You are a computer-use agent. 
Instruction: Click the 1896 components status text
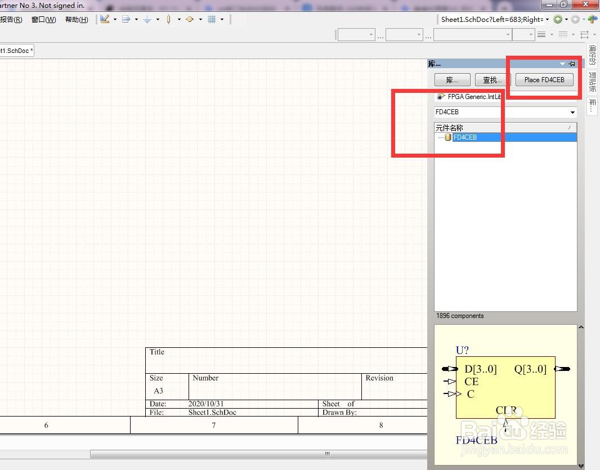click(460, 316)
